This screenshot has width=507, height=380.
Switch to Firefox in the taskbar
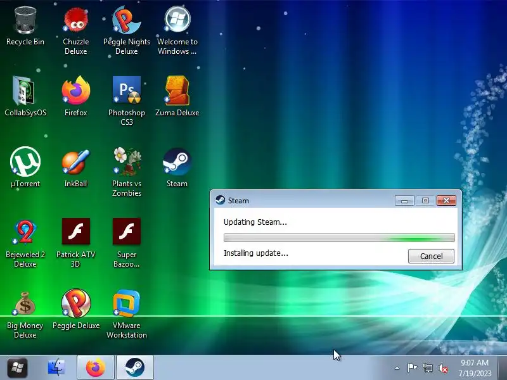coord(96,368)
